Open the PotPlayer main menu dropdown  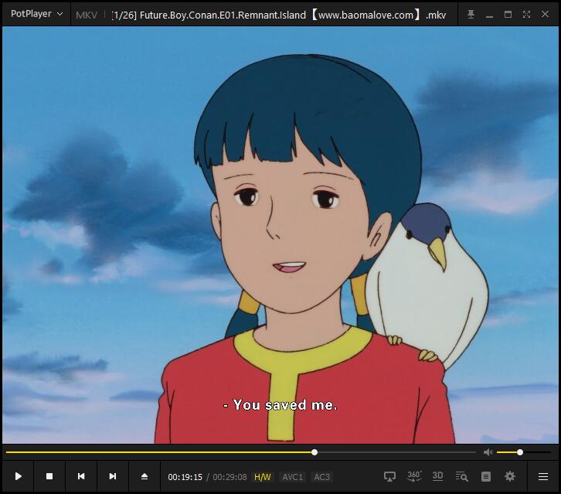coord(36,14)
